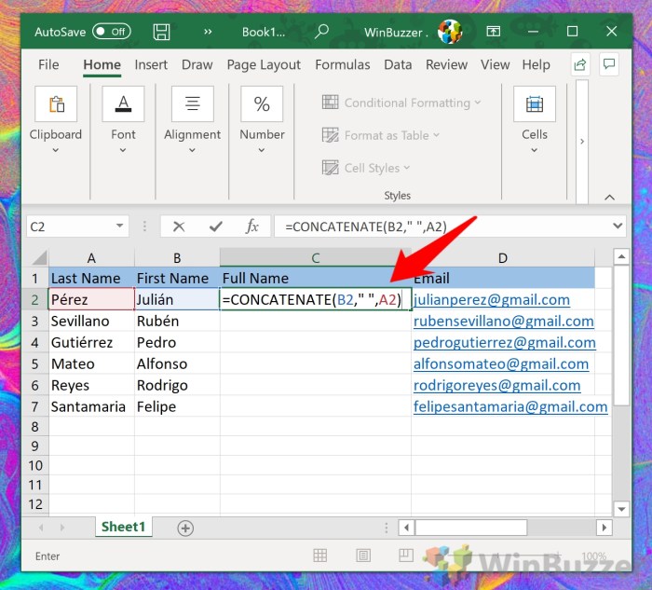This screenshot has height=590, width=652.
Task: Switch to the Insert tab
Action: pos(151,64)
